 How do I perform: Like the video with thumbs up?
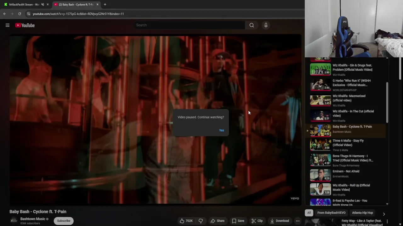(186, 221)
